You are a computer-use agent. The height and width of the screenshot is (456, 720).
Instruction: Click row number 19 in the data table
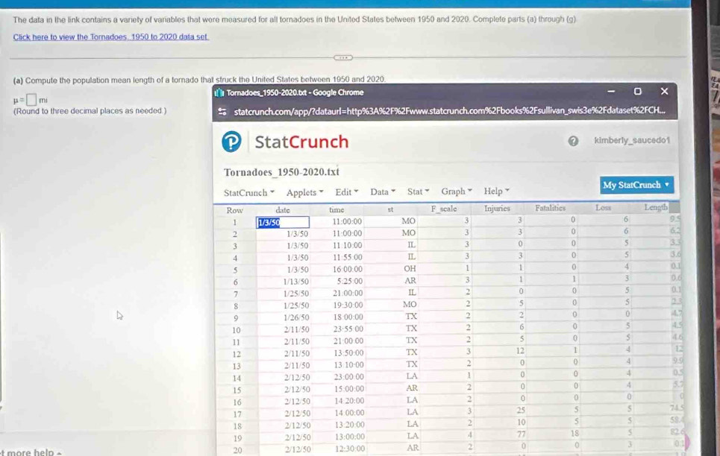point(237,438)
